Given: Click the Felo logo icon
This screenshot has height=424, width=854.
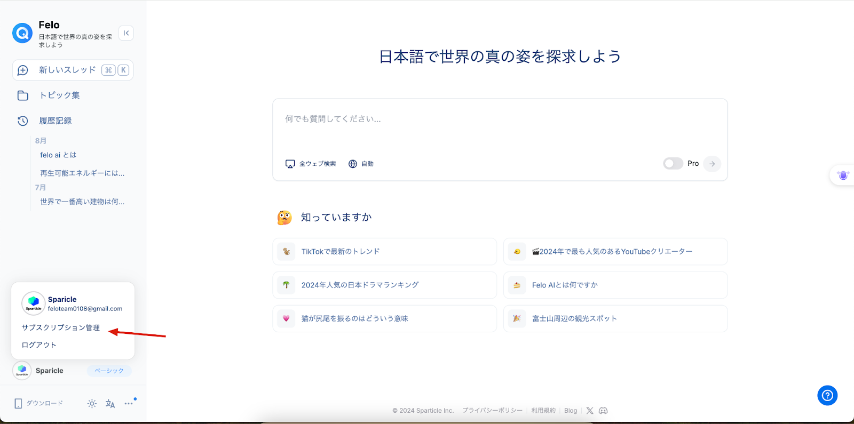Looking at the screenshot, I should pos(22,33).
